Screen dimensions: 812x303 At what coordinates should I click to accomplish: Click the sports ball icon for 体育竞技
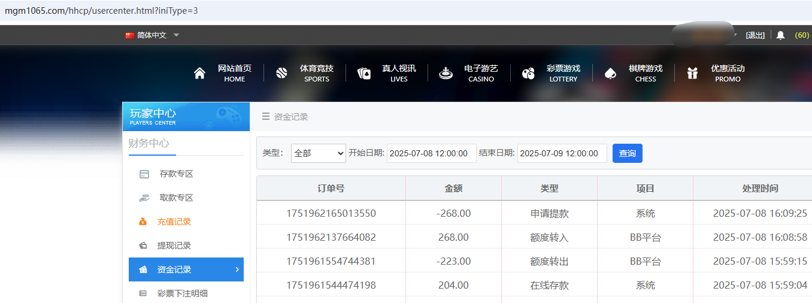click(x=282, y=74)
